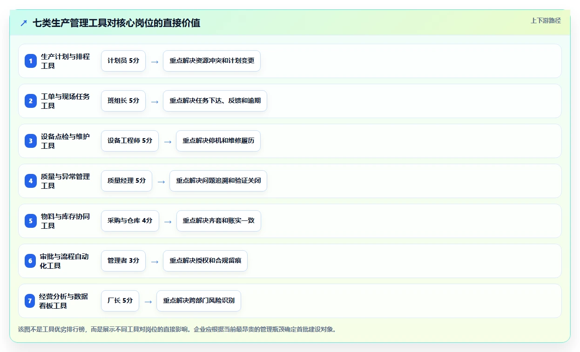Click the arrow after 管理者 3分
This screenshot has width=580, height=352.
click(155, 261)
